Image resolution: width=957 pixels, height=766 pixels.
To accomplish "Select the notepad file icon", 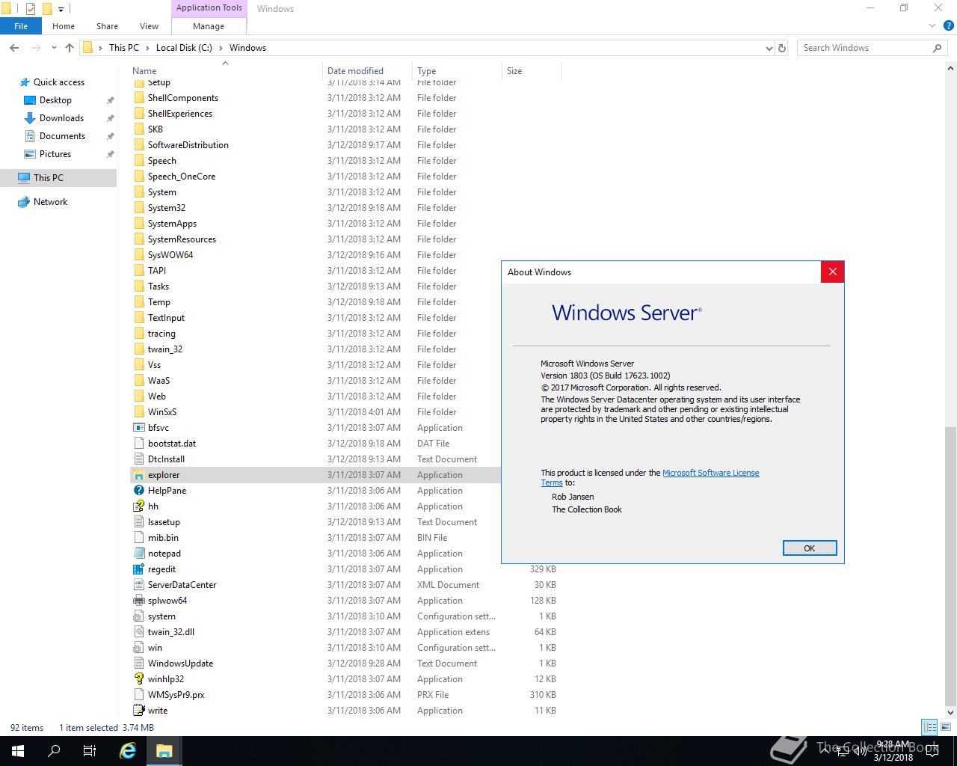I will [138, 554].
